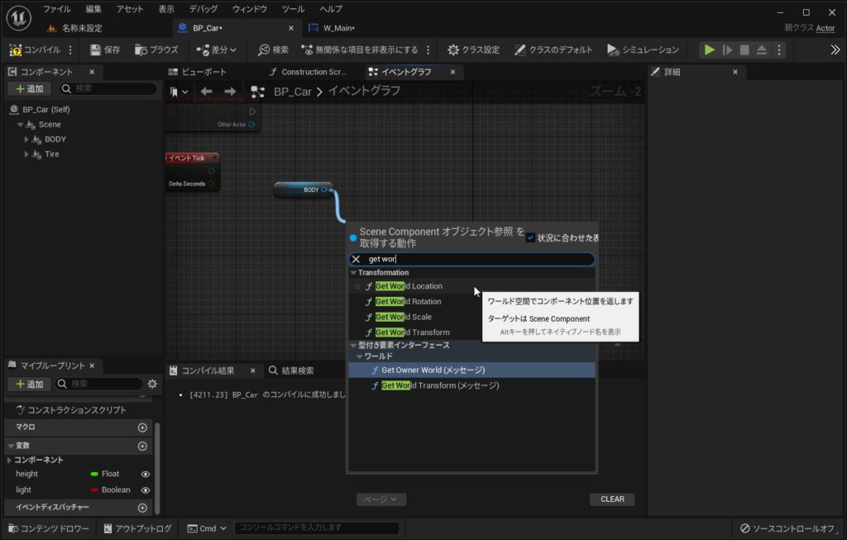The height and width of the screenshot is (540, 847).
Task: Select BP_Car (Self) in component tree
Action: 46,110
